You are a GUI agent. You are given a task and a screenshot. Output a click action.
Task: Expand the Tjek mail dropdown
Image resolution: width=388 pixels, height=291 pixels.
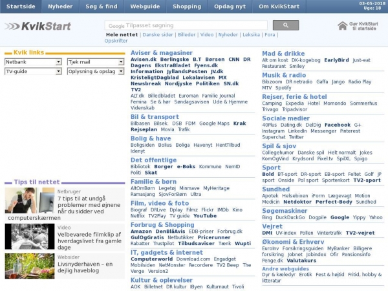(x=96, y=62)
